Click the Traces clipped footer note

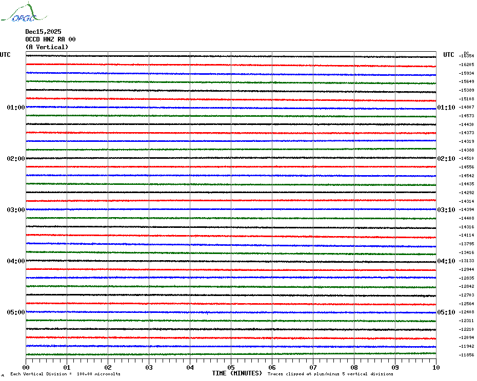330,374
